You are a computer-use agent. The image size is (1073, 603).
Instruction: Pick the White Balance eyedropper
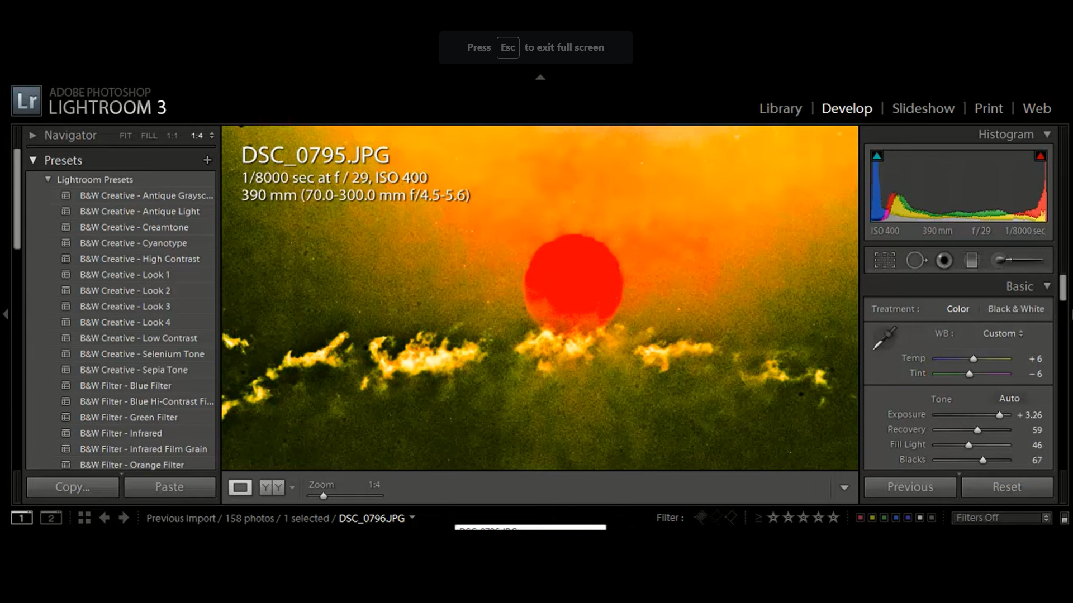coord(885,338)
